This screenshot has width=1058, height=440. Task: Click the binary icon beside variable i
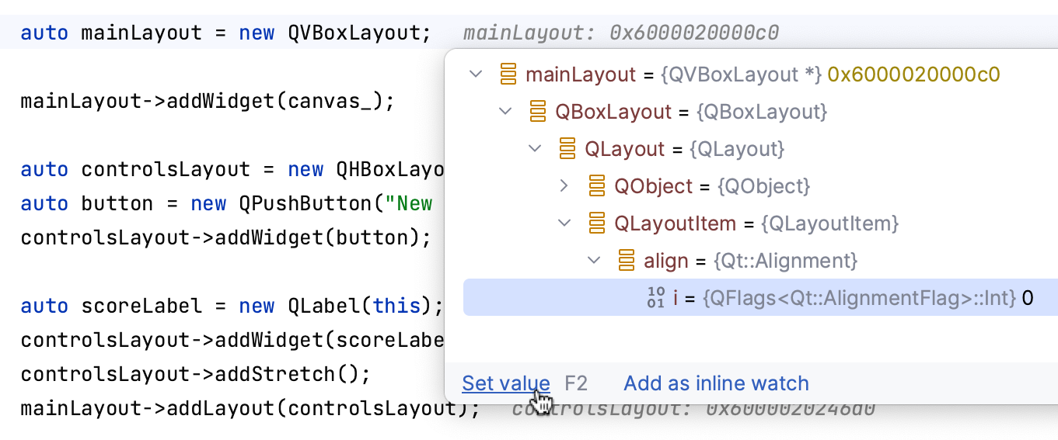(x=656, y=298)
